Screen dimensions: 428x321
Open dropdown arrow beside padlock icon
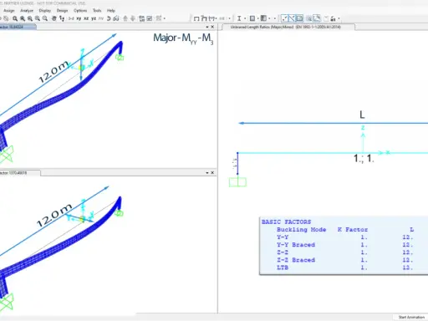point(339,18)
